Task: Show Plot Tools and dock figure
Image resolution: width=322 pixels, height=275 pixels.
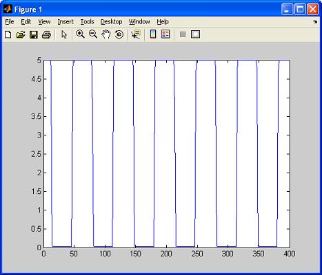Action: tap(195, 34)
